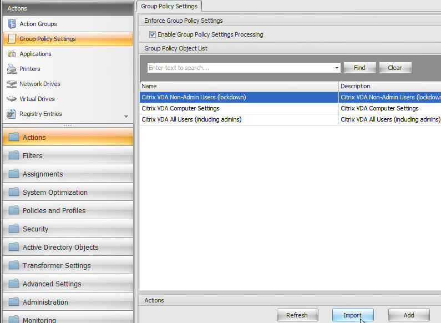The width and height of the screenshot is (441, 323).
Task: Open the Administration section
Action: click(x=68, y=301)
